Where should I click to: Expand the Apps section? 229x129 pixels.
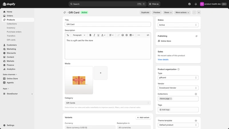pos(6,89)
